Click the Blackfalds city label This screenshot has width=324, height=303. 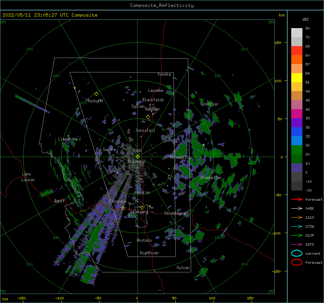[153, 100]
